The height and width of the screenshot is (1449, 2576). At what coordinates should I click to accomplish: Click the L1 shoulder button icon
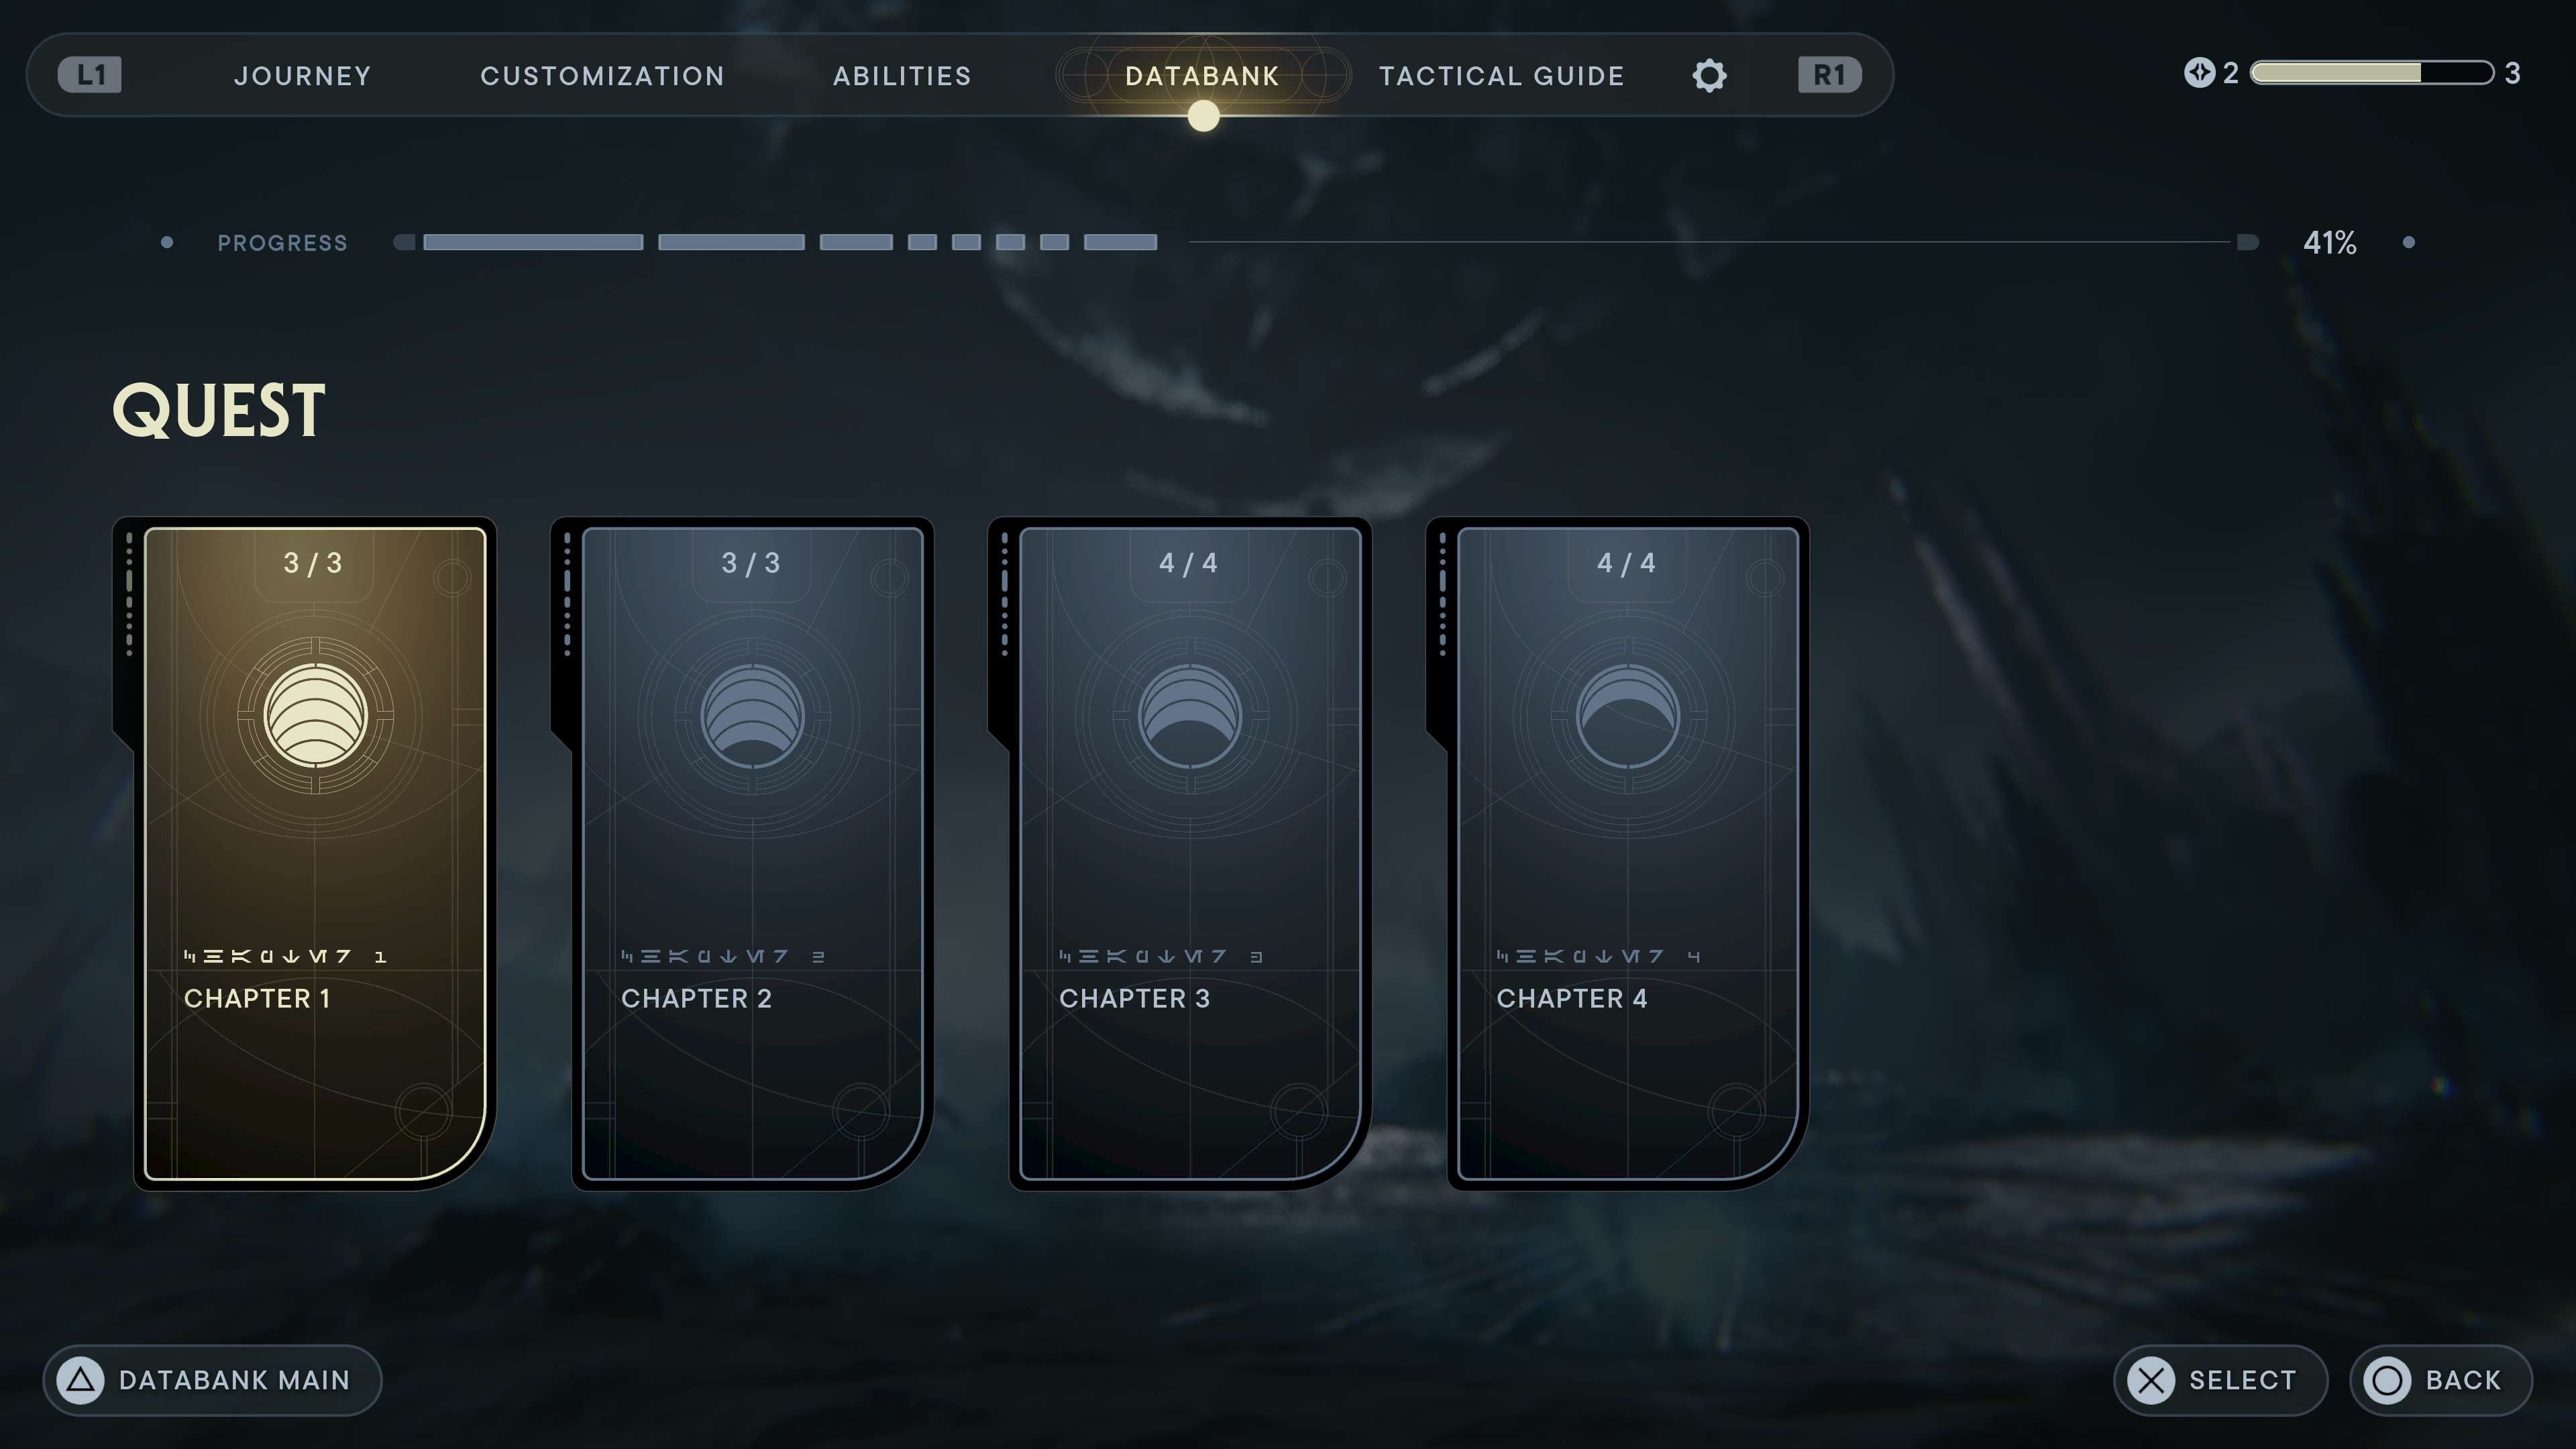click(90, 75)
